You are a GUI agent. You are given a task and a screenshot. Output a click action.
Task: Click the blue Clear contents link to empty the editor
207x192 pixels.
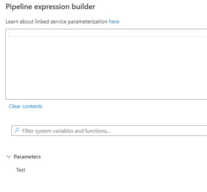click(x=25, y=106)
